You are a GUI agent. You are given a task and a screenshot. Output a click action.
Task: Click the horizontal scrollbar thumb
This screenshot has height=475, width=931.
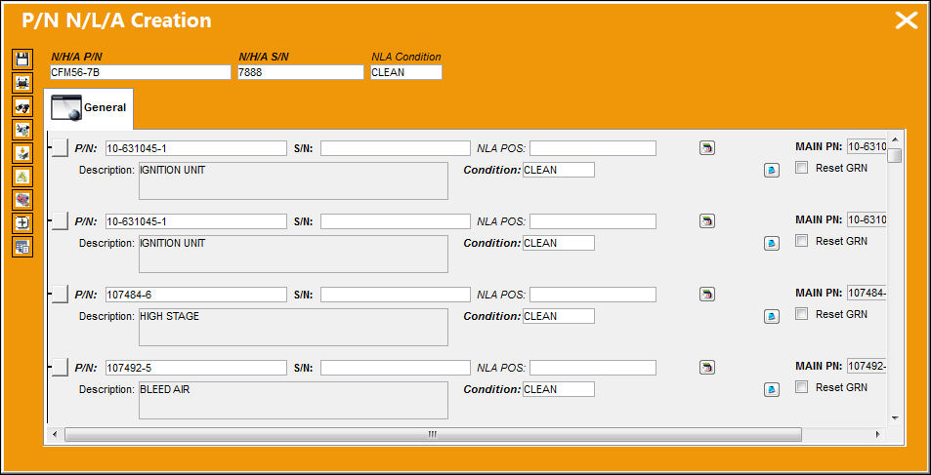point(433,434)
